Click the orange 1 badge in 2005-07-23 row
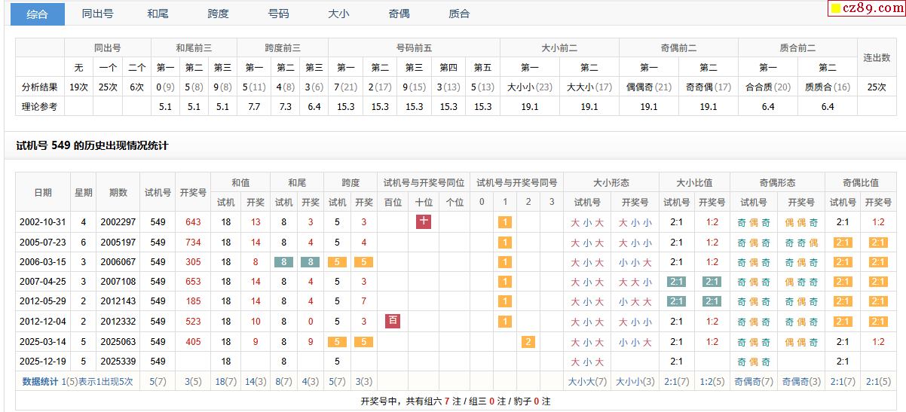The width and height of the screenshot is (906, 412). pyautogui.click(x=505, y=243)
